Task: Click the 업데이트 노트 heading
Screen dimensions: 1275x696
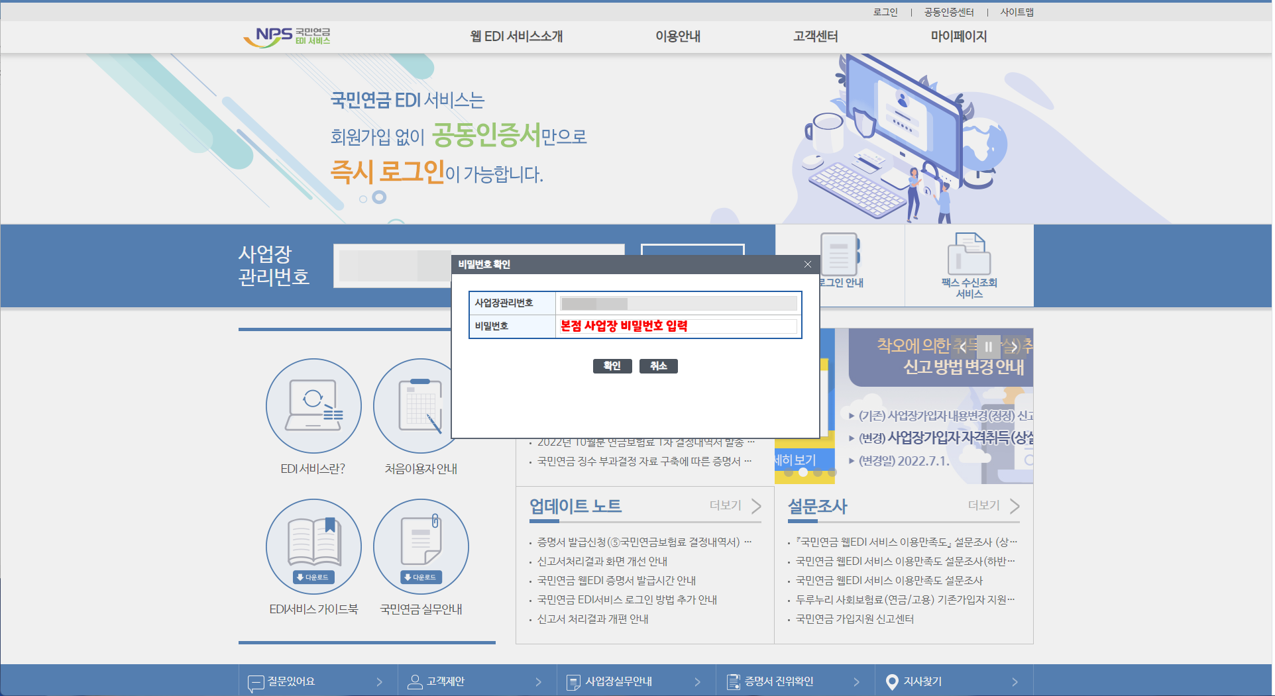Action: 575,506
